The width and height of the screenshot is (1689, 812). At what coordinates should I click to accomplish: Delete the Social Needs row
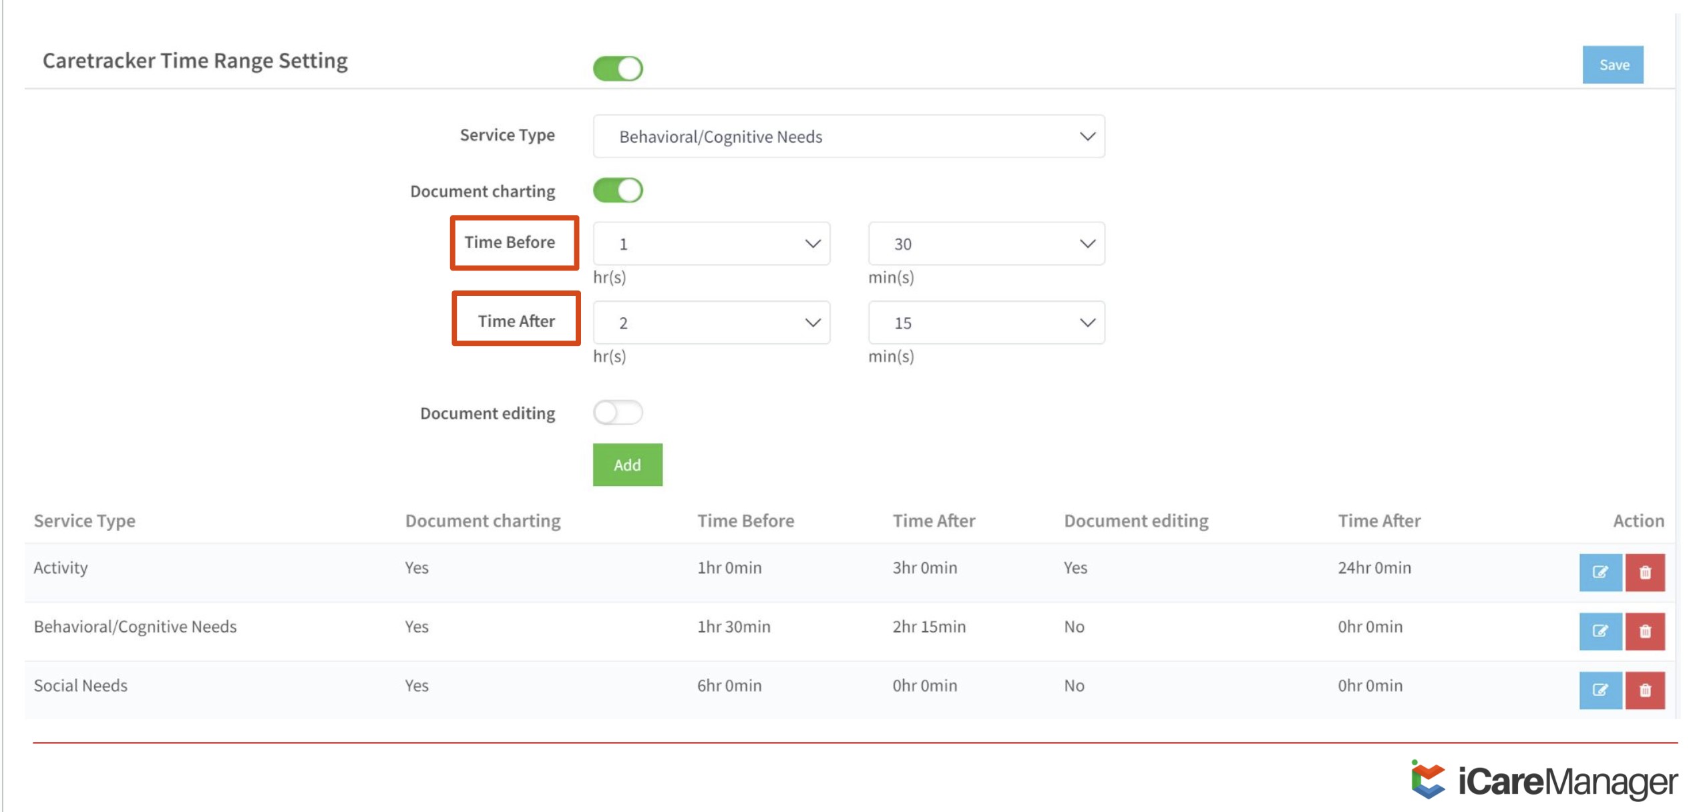(x=1645, y=690)
